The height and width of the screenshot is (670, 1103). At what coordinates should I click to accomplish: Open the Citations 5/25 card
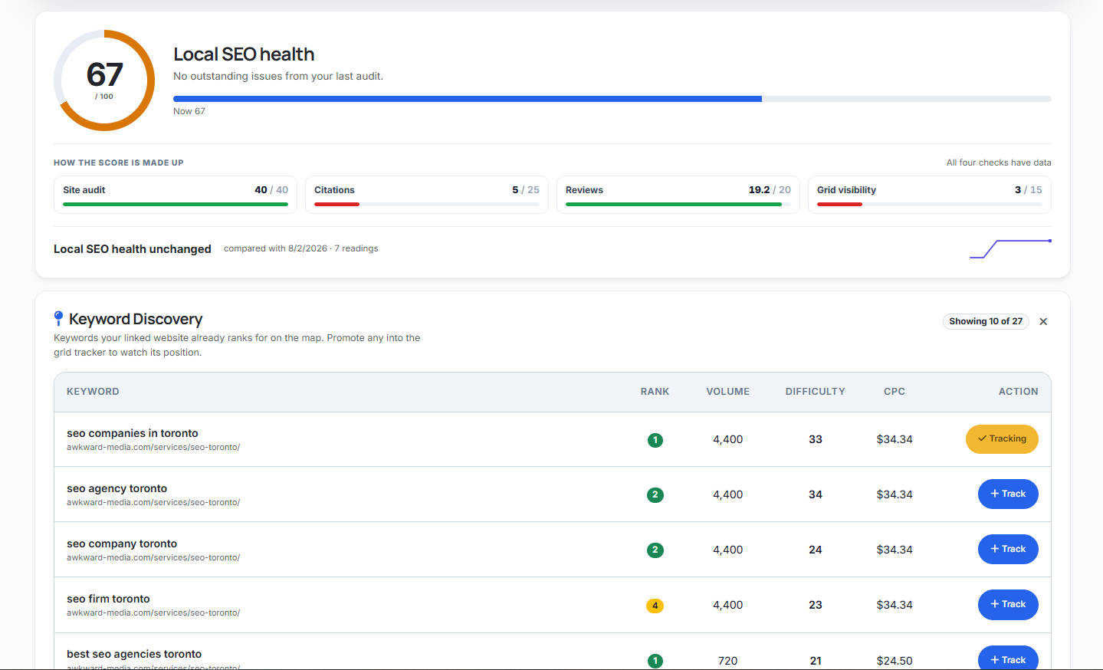coord(427,195)
